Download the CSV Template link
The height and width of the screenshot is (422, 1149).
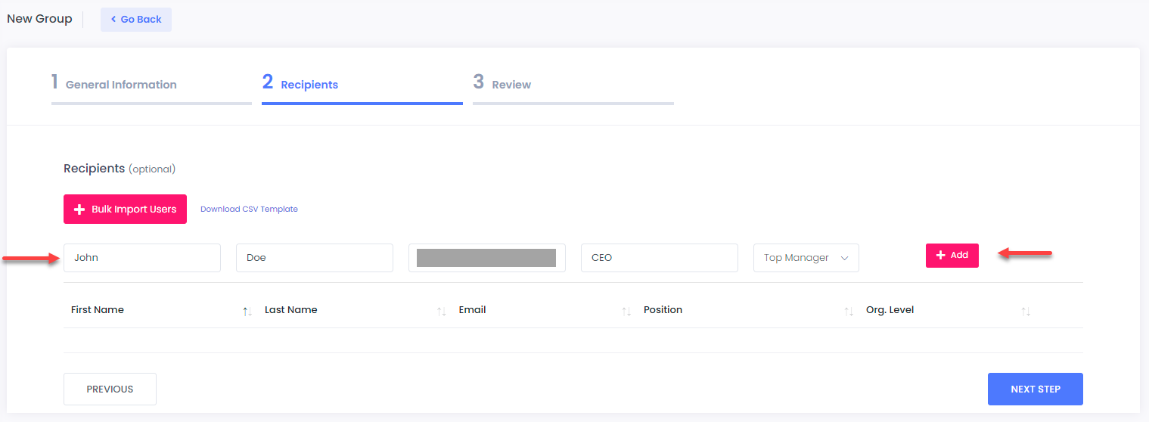[x=249, y=209]
